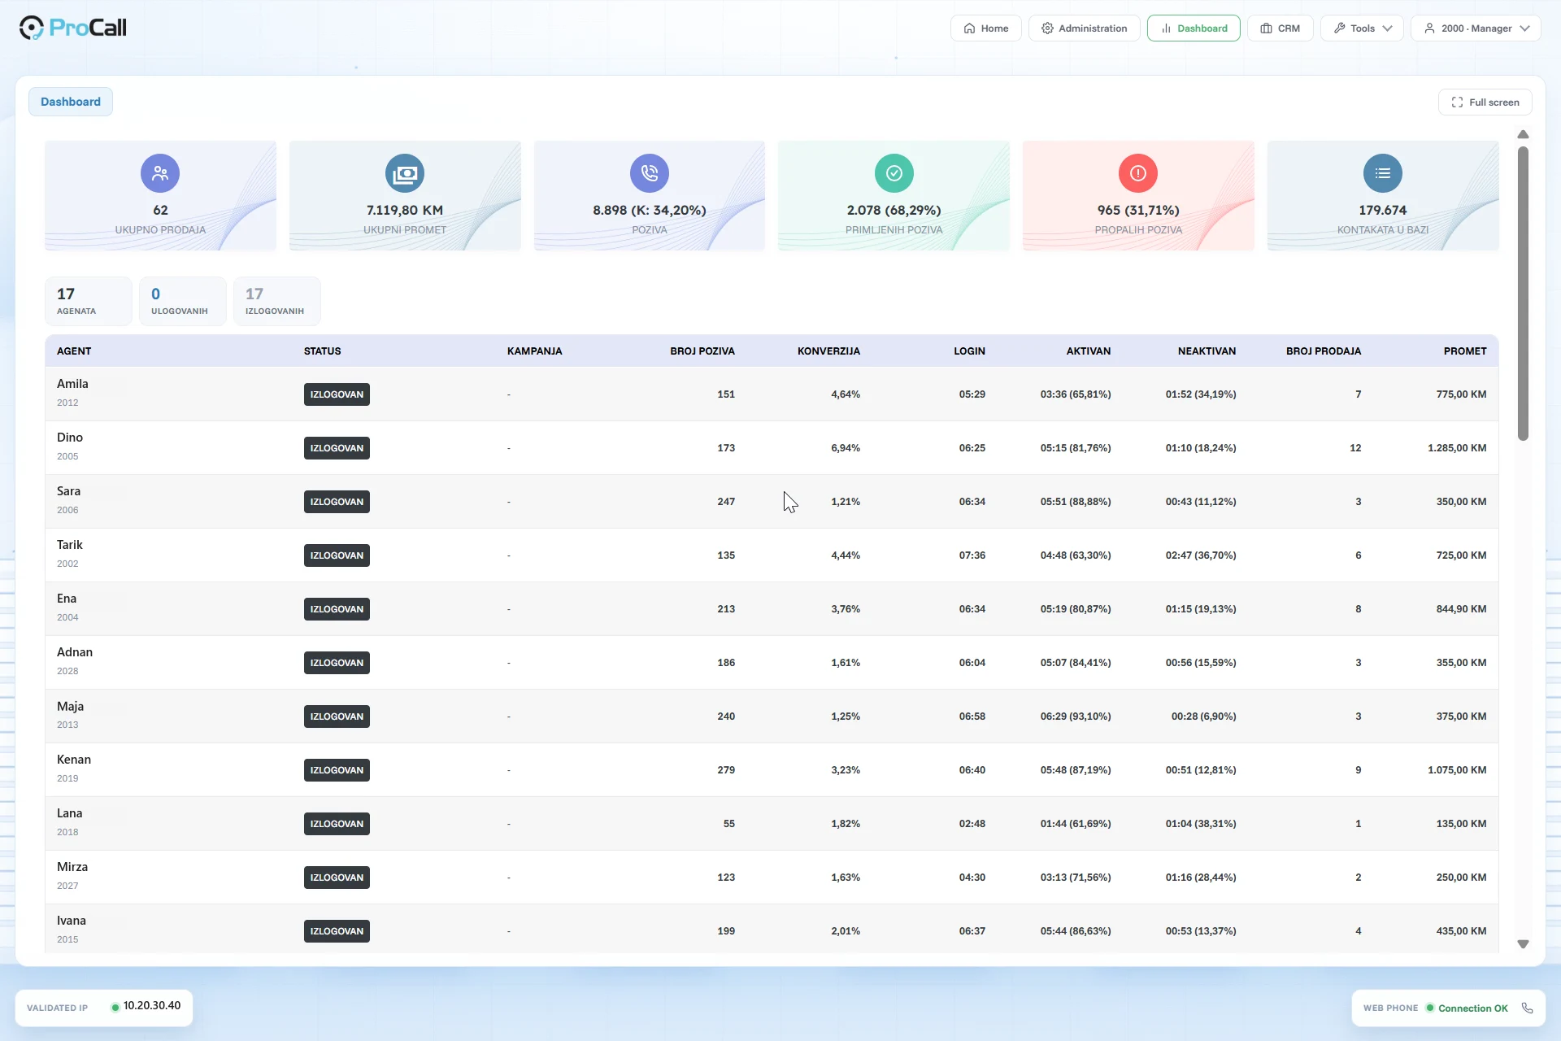Sort by the Login column header
Screen dimensions: 1561x1041
tap(969, 351)
